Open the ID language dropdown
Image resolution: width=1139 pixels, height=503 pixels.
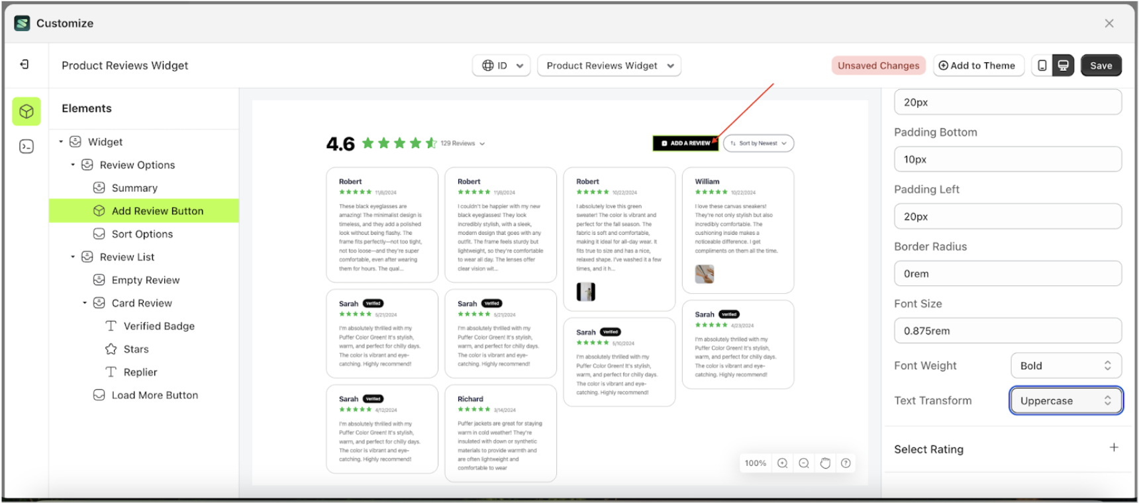click(501, 66)
